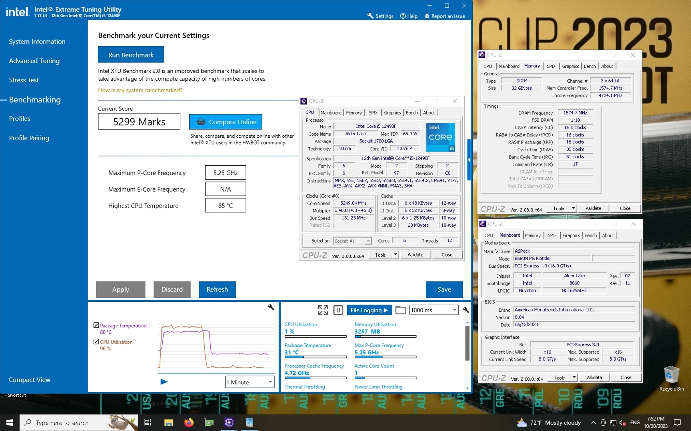This screenshot has height=431, width=691.
Task: Open the weather widget in the taskbar
Action: [549, 423]
